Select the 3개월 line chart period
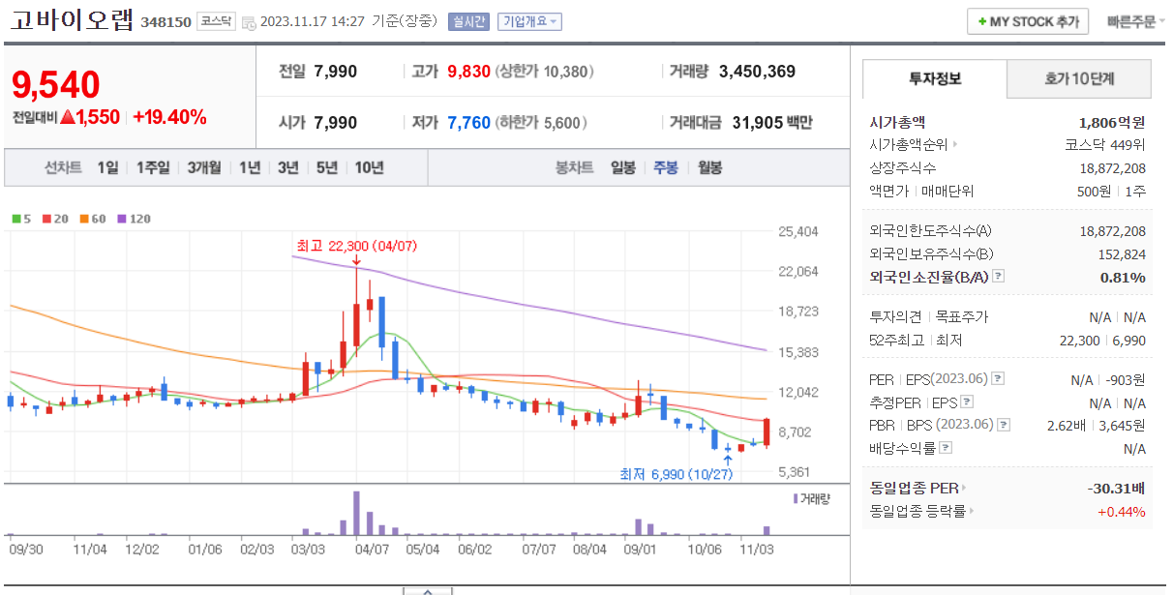Viewport: 1173px width, 595px height. pyautogui.click(x=205, y=167)
